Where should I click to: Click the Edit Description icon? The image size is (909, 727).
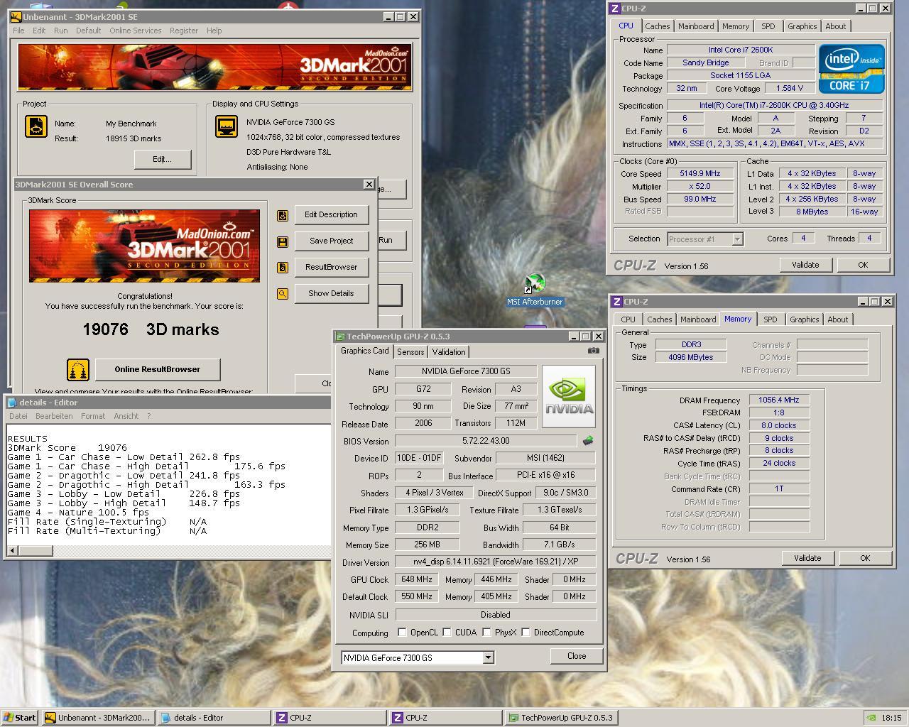tap(283, 215)
